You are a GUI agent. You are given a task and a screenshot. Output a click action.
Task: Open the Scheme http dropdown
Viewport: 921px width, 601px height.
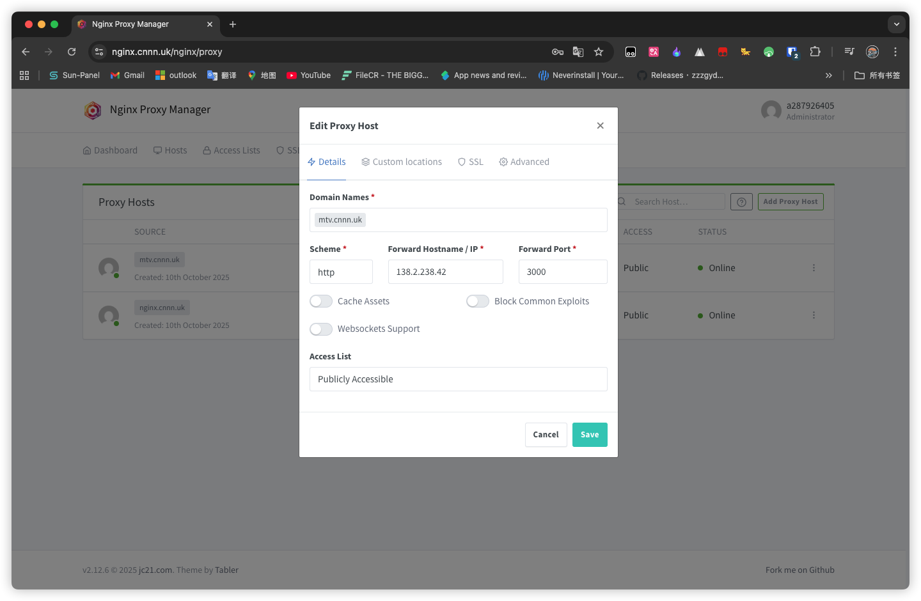[341, 272]
